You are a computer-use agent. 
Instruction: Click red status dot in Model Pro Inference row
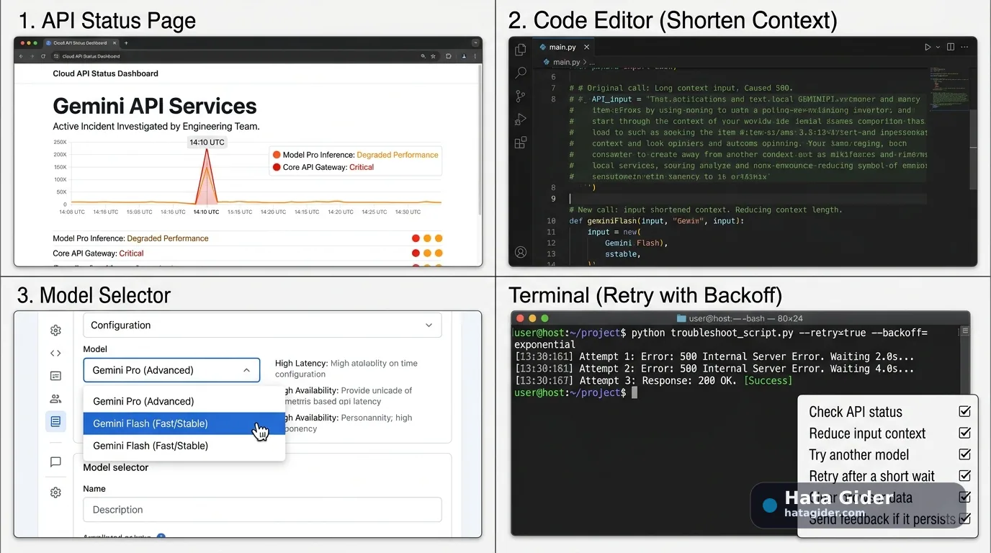click(x=416, y=238)
